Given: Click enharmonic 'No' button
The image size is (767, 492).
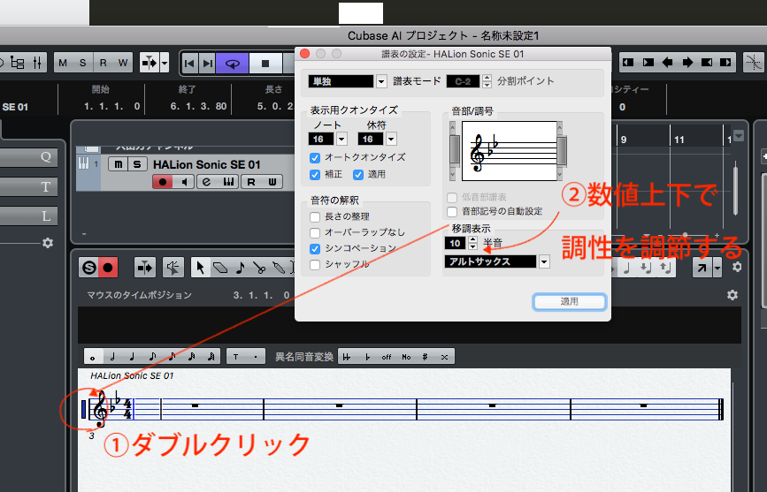Looking at the screenshot, I should pos(406,357).
